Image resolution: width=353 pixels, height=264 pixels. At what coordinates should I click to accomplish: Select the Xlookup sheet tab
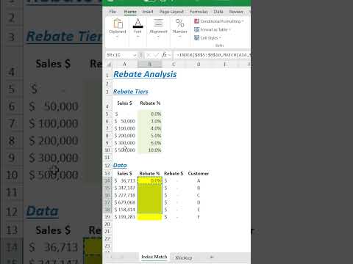click(x=184, y=257)
